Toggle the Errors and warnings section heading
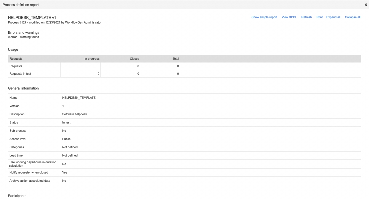Image resolution: width=369 pixels, height=199 pixels. point(23,32)
